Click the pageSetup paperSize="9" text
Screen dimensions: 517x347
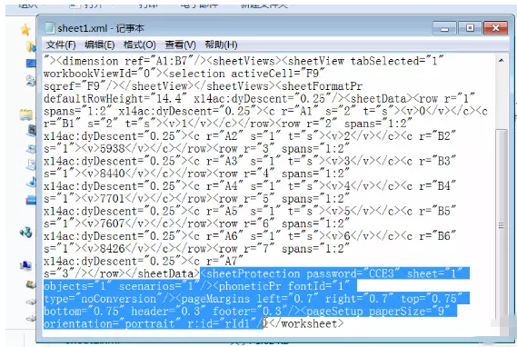(378, 311)
